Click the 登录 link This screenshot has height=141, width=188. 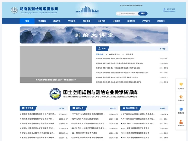168,9
